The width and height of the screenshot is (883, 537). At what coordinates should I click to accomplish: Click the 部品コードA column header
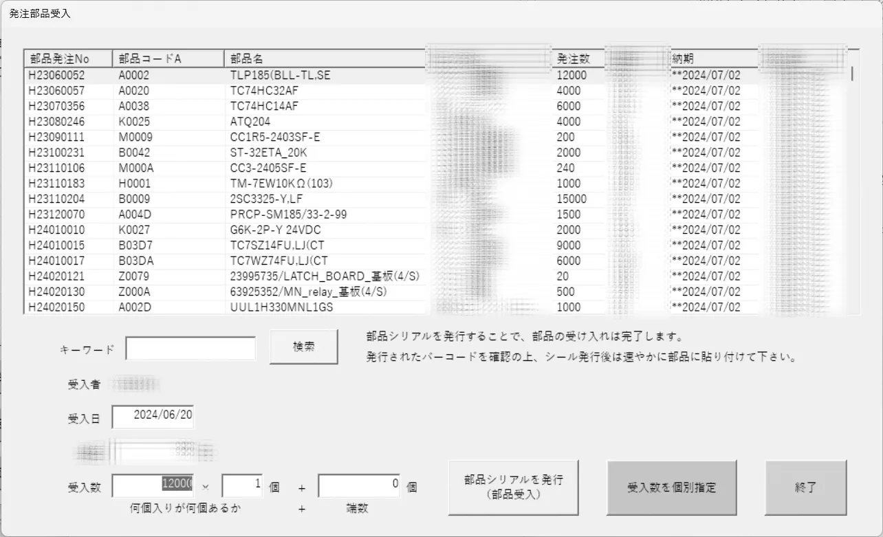point(168,58)
